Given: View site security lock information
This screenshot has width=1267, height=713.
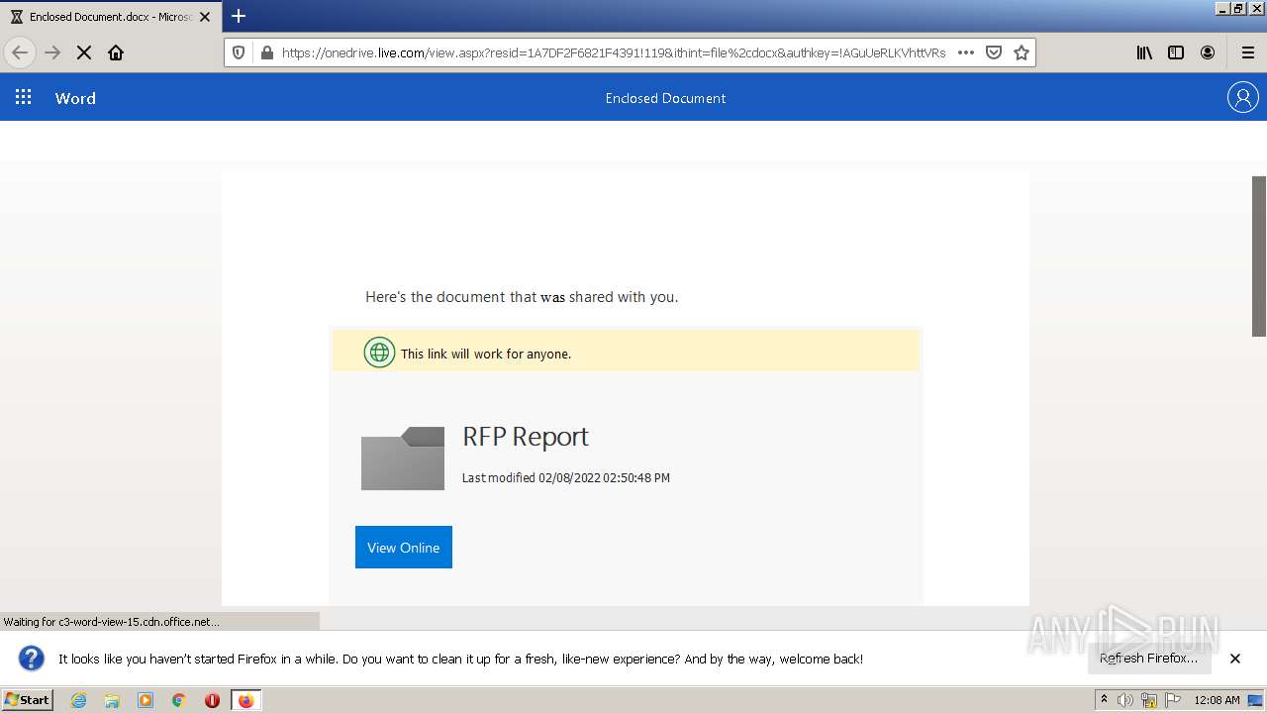Looking at the screenshot, I should click(266, 52).
